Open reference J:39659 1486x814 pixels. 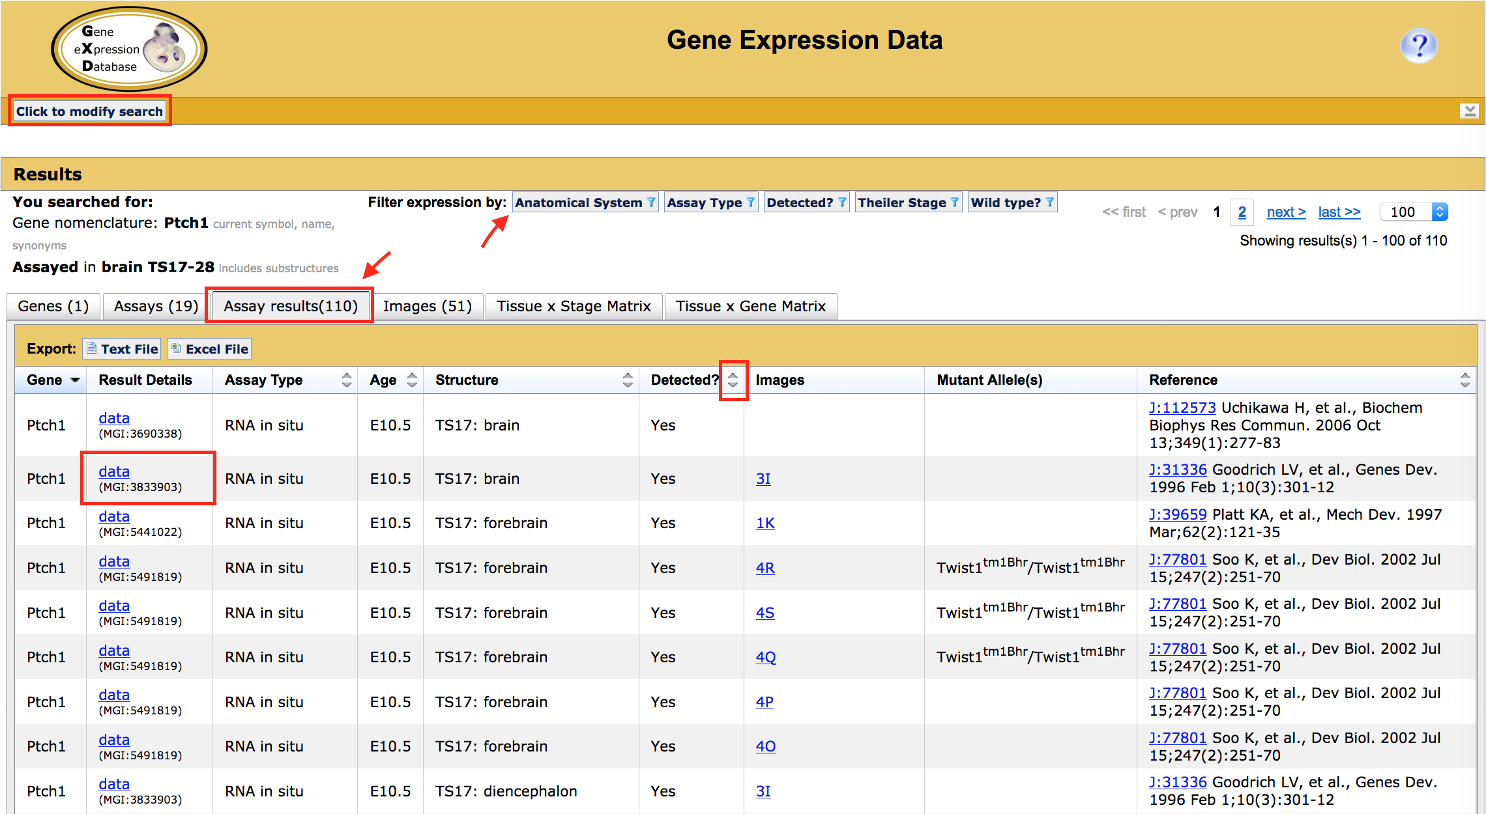click(x=1178, y=514)
